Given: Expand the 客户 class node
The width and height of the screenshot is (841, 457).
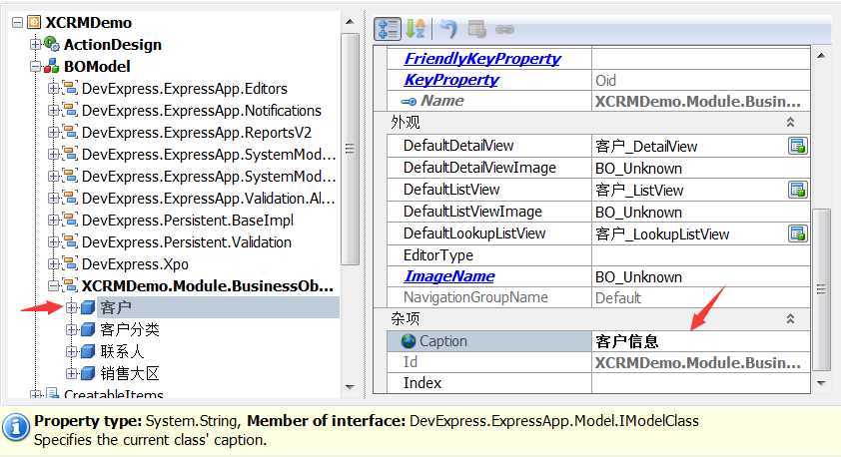Looking at the screenshot, I should (71, 307).
